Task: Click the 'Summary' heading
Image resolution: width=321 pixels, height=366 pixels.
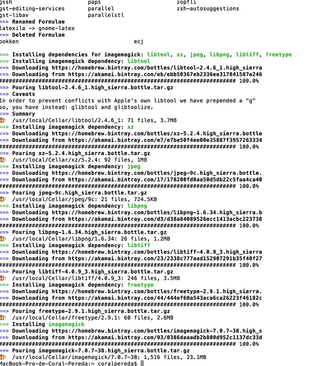Action: coord(24,113)
